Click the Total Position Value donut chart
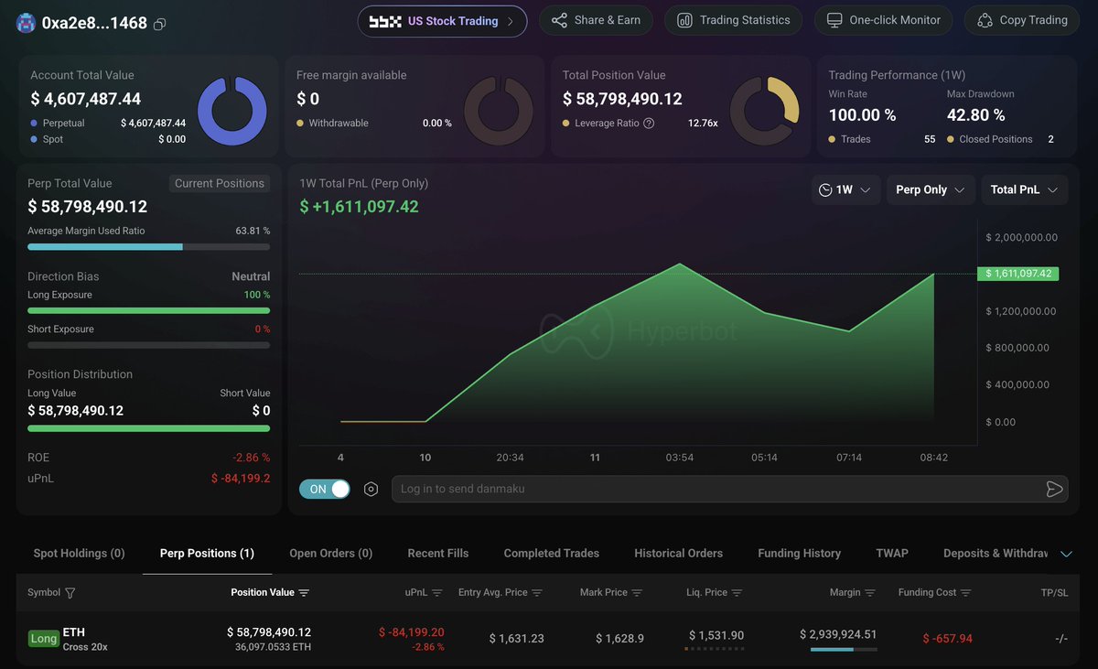The image size is (1098, 669). click(x=765, y=111)
